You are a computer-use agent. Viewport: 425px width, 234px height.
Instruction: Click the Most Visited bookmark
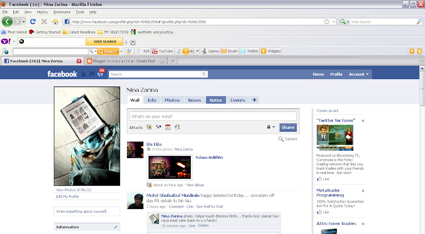[14, 32]
